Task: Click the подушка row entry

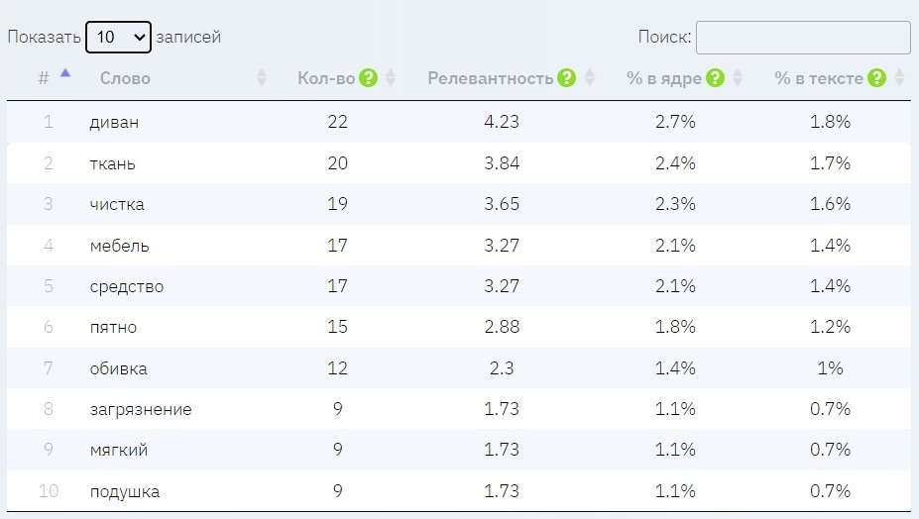Action: [124, 492]
